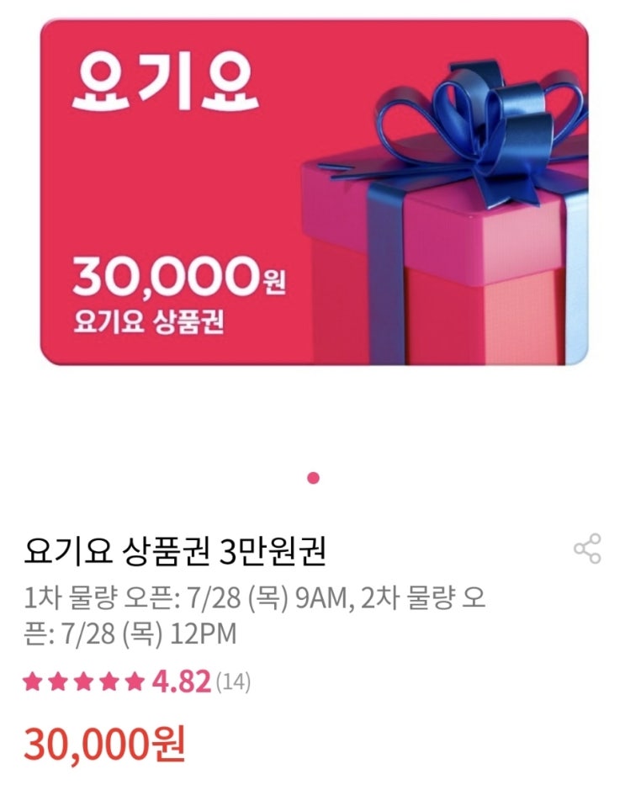625x790 pixels.
Task: Click the 30,000원 amount printed on the card
Action: tap(179, 276)
